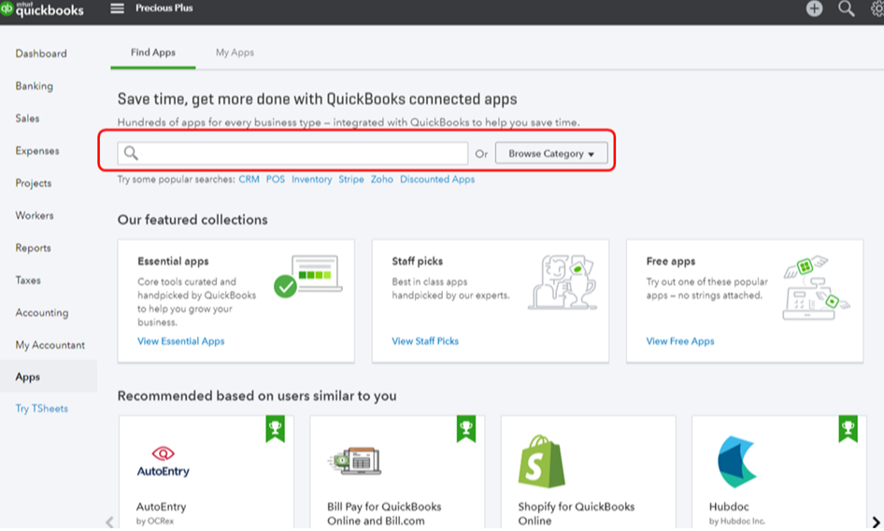Open Sales in the sidebar
Screen dimensions: 884x531
click(x=28, y=118)
